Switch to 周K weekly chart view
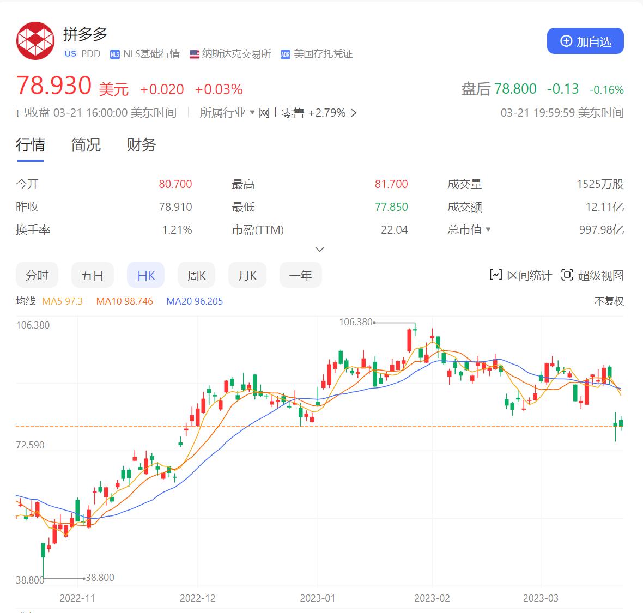 pos(196,275)
